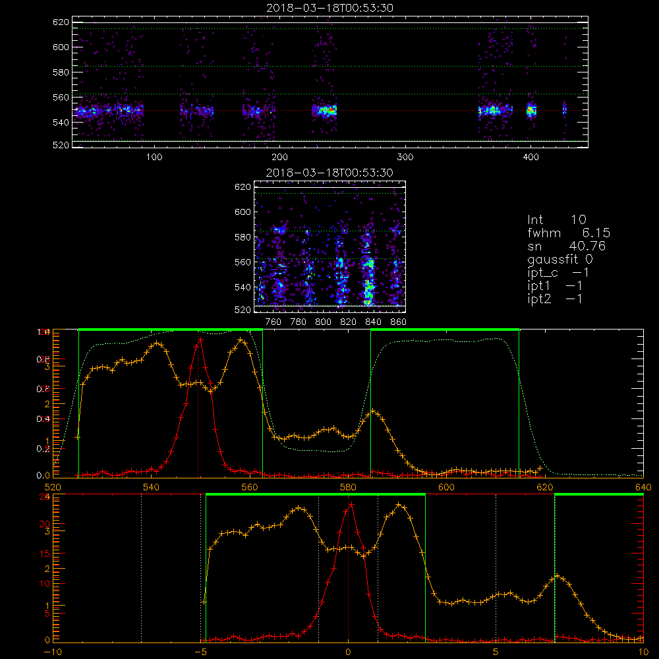This screenshot has width=659, height=659.
Task: Click y-axis label 560 on middle spectrogram
Action: tap(243, 262)
